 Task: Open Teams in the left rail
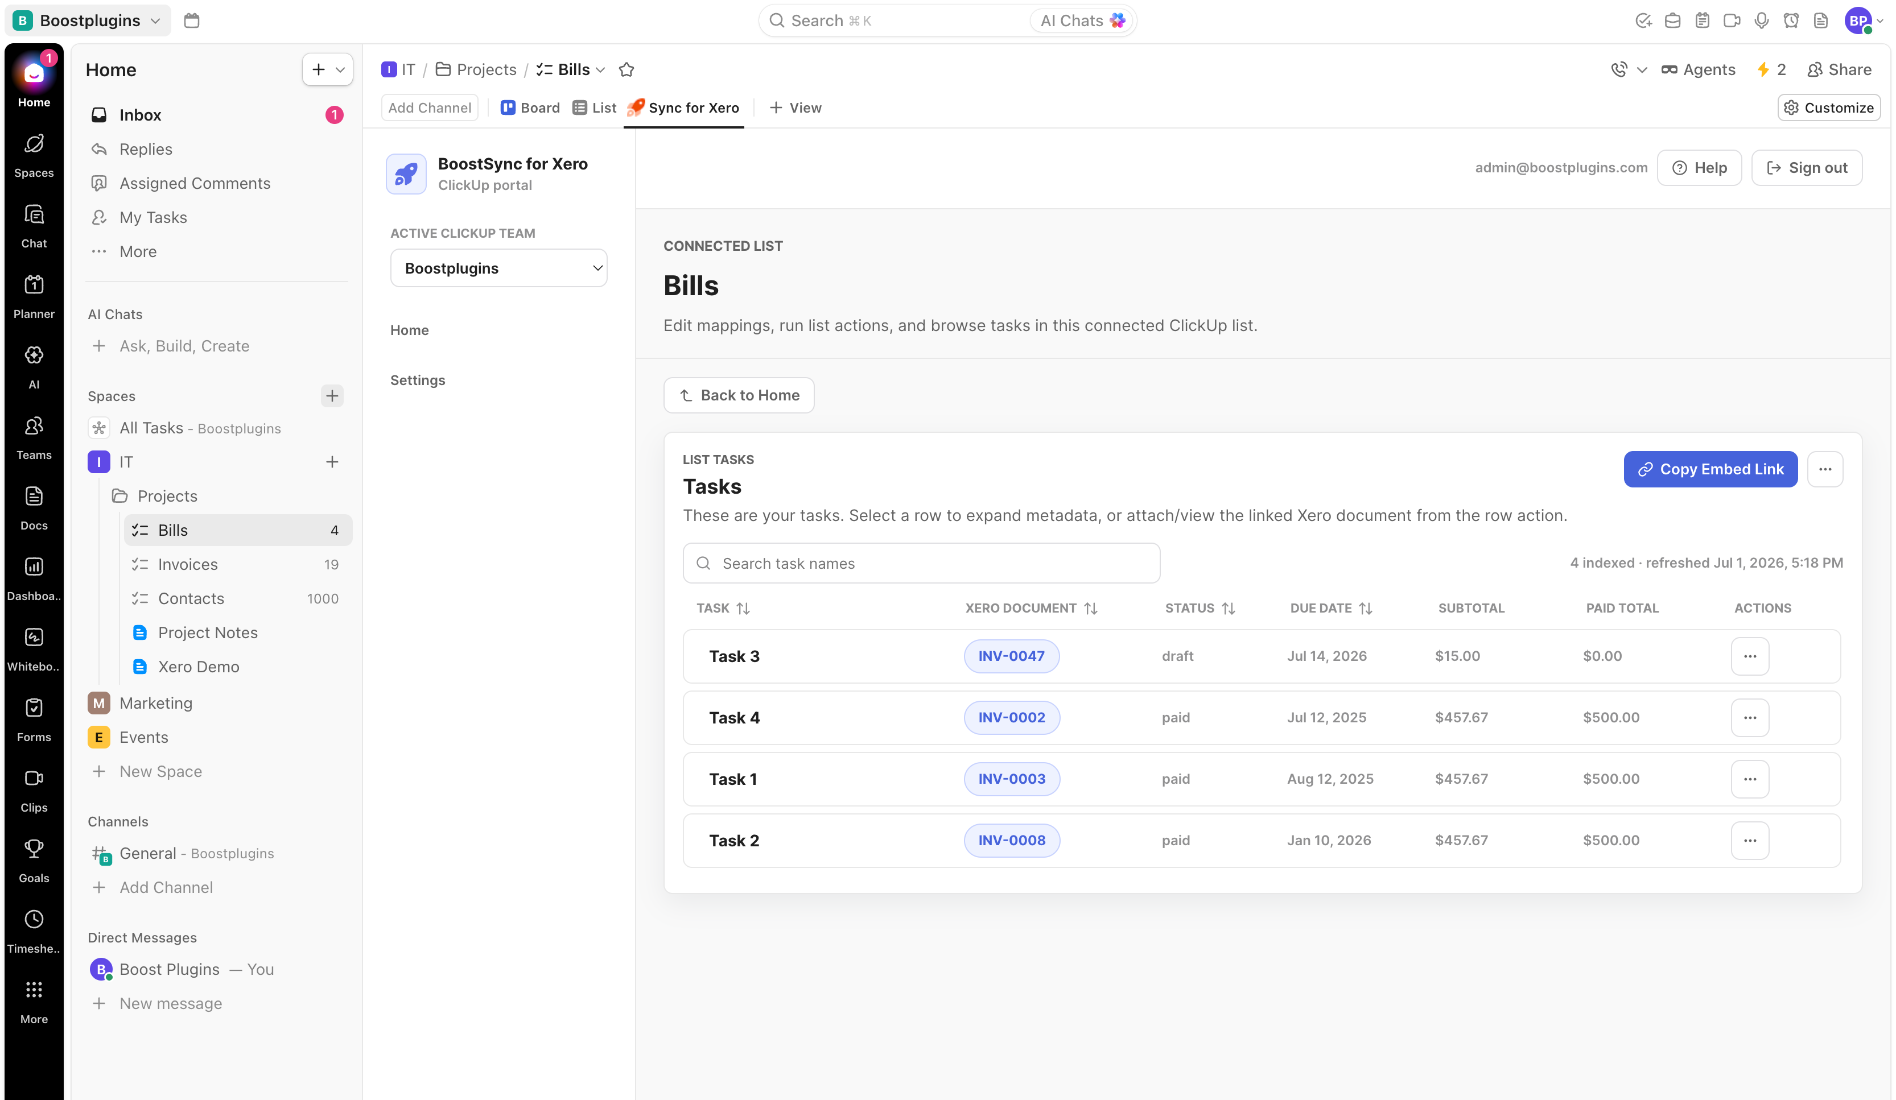pos(34,439)
